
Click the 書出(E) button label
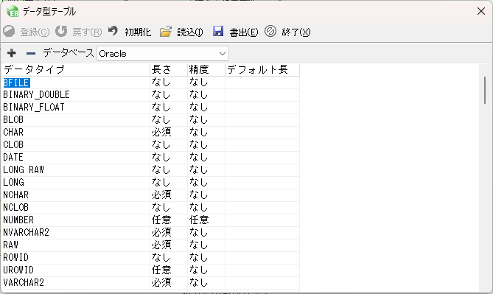click(244, 32)
